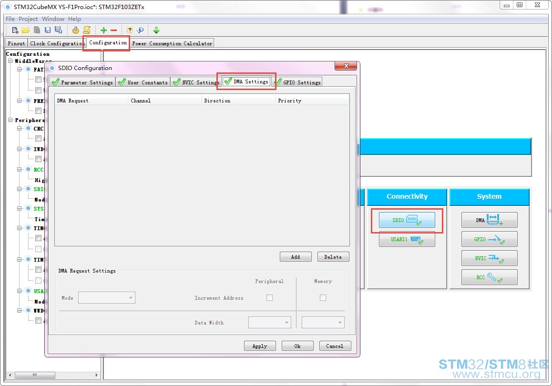
Task: Click the Apply button
Action: [260, 346]
